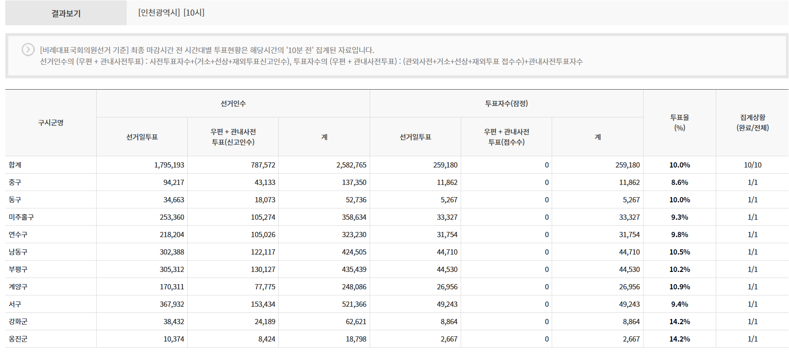Click the 부평구 district name
Viewport: 789px width, 362px height.
(18, 269)
